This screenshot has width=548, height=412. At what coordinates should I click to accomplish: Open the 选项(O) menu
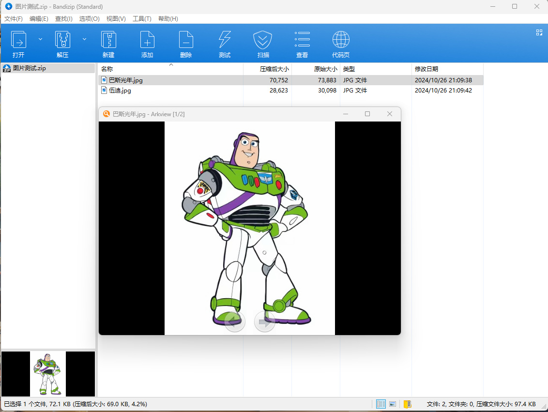coord(89,18)
